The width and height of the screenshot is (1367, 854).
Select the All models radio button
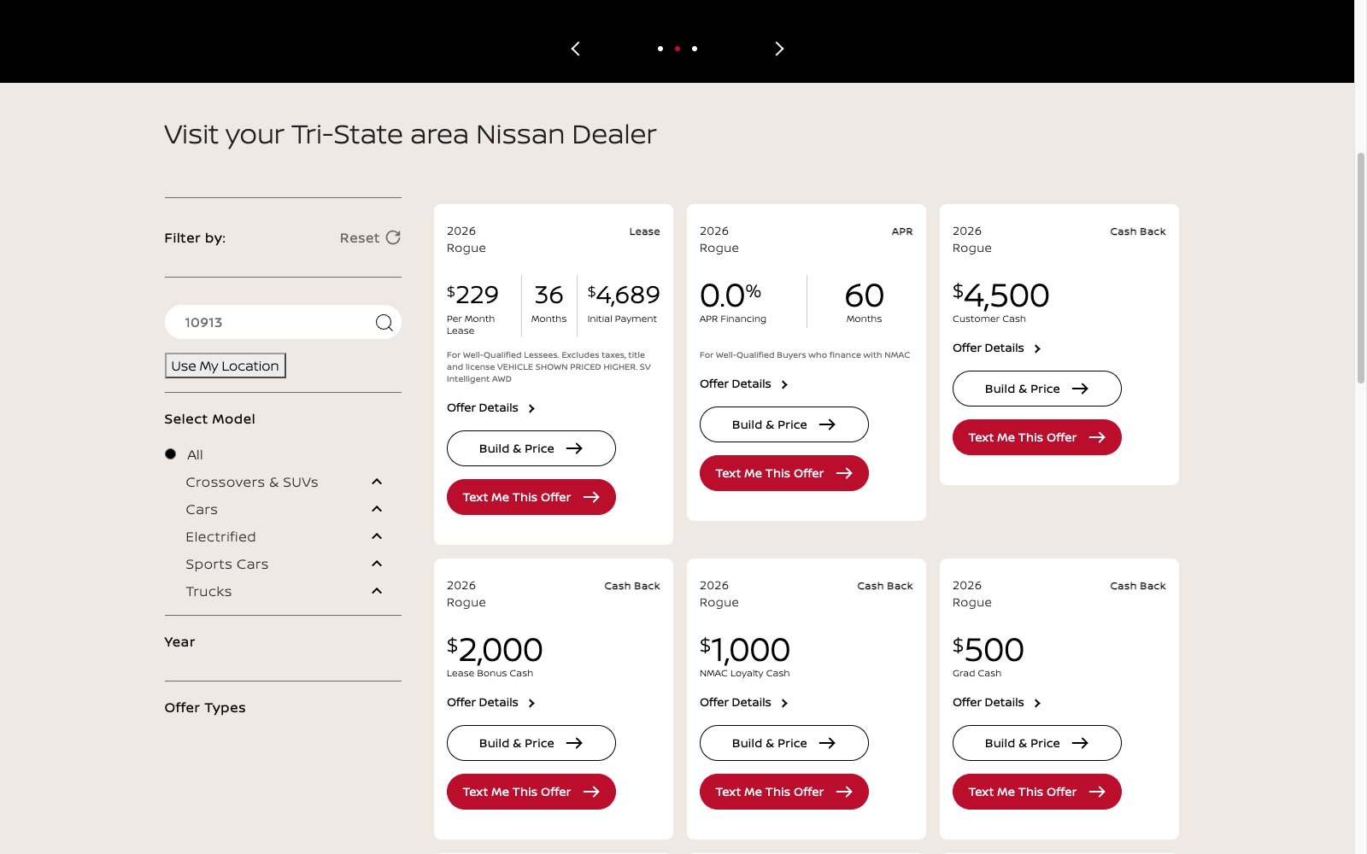tap(171, 454)
